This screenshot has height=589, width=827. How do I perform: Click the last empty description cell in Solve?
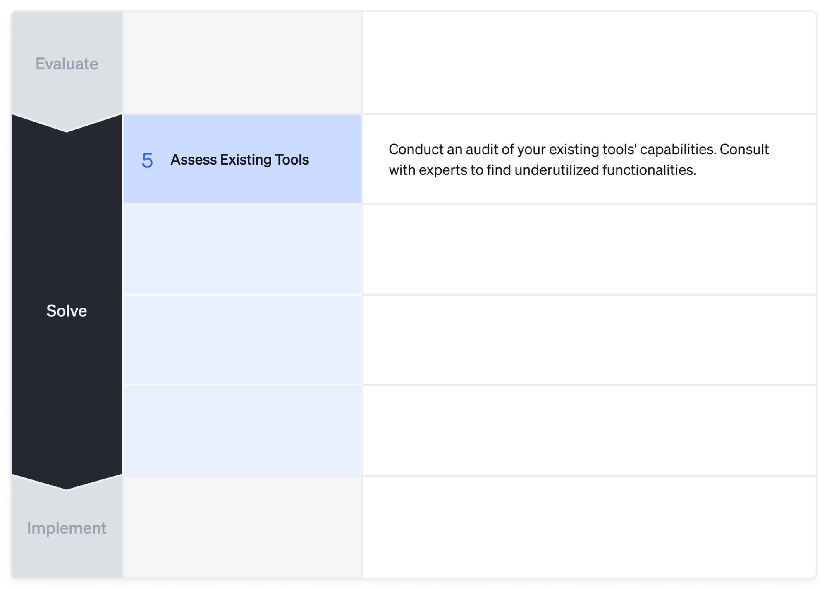coord(589,430)
